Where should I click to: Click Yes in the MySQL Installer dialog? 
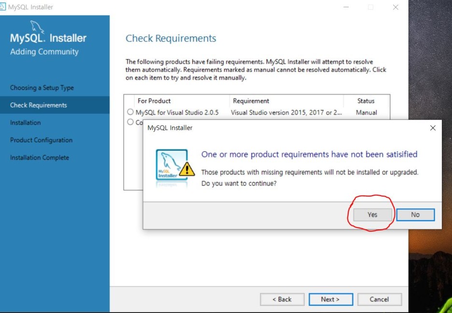(372, 215)
